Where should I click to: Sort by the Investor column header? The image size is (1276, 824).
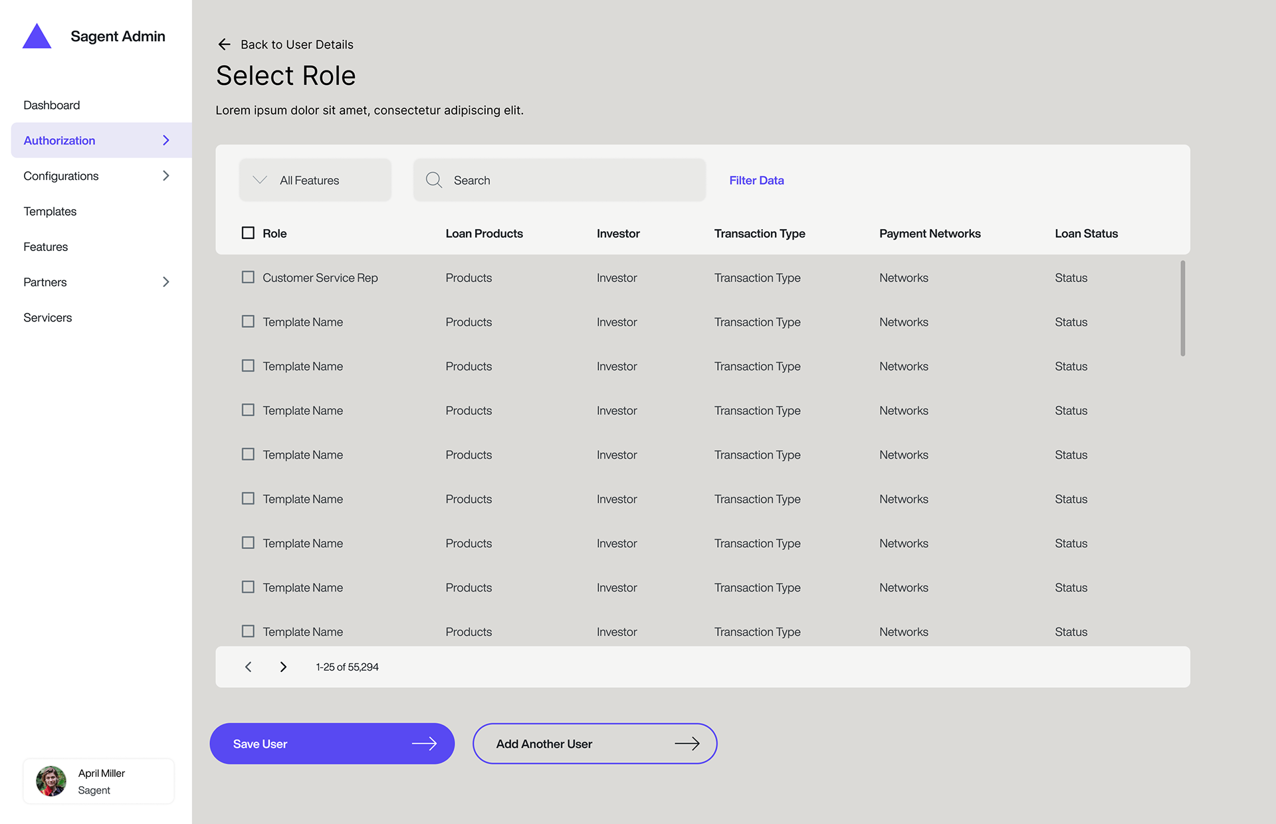coord(618,233)
